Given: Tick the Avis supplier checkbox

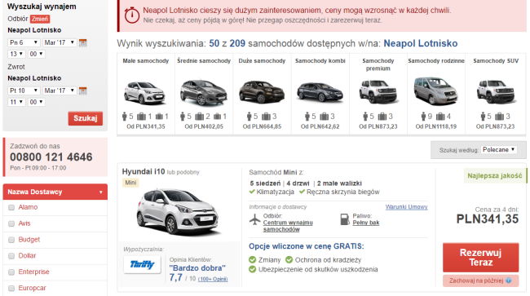Looking at the screenshot, I should tap(11, 223).
